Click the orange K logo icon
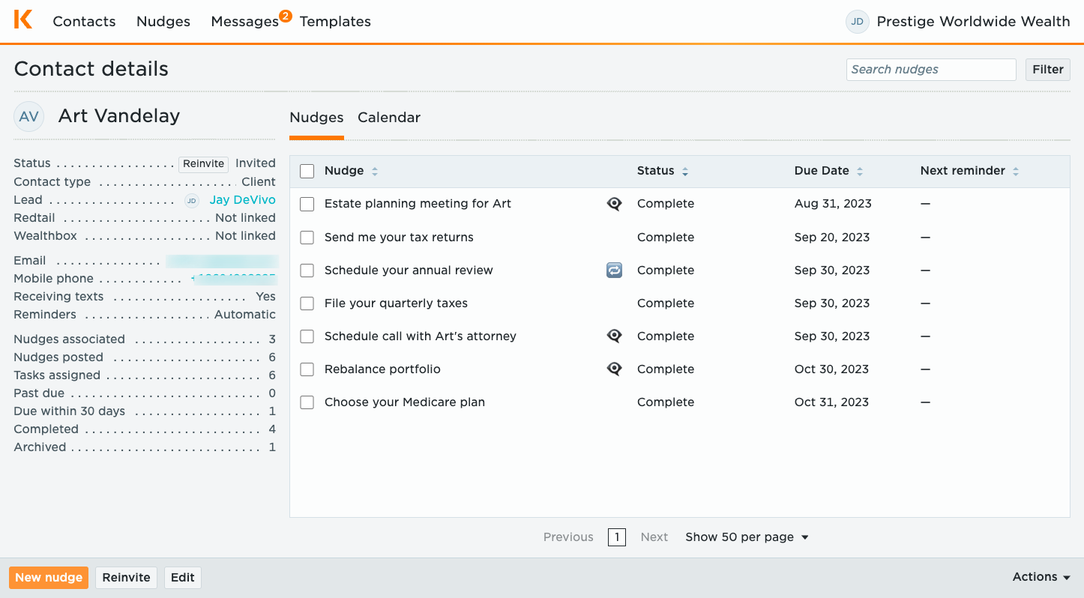Viewport: 1084px width, 598px height. 23,20
